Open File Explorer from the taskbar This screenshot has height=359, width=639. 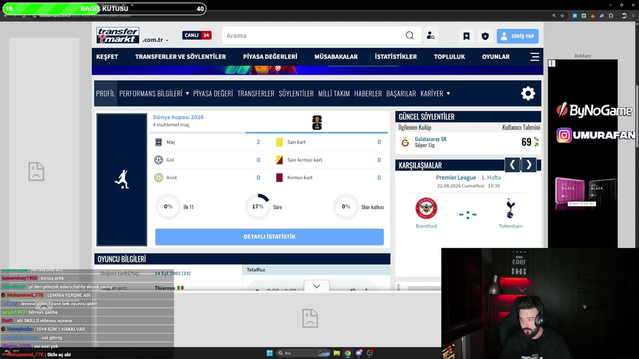(x=336, y=353)
